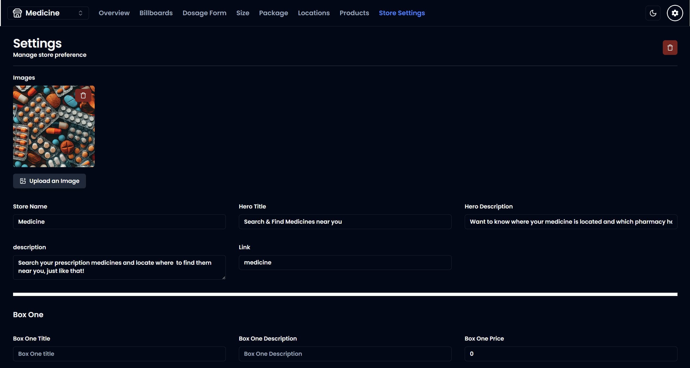The width and height of the screenshot is (690, 368).
Task: Go to the Overview tab
Action: coord(114,13)
